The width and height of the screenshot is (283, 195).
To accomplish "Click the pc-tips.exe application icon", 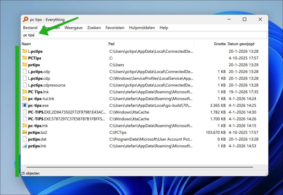I will [x=25, y=105].
